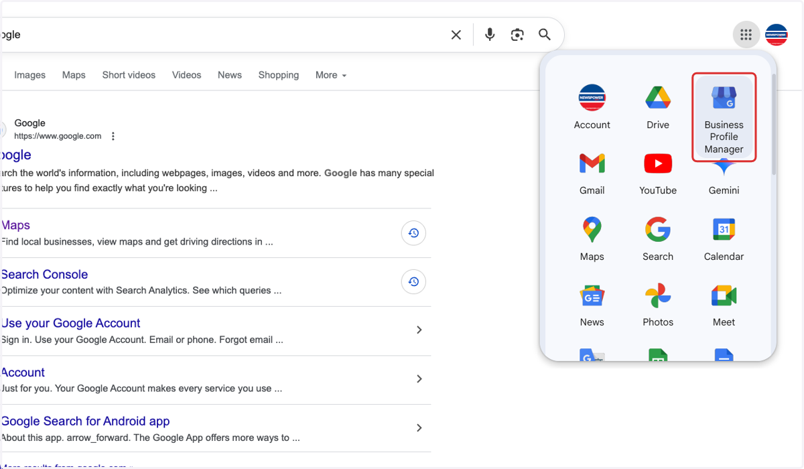This screenshot has width=804, height=469.
Task: Open Maps app in the apps panel
Action: pyautogui.click(x=592, y=239)
